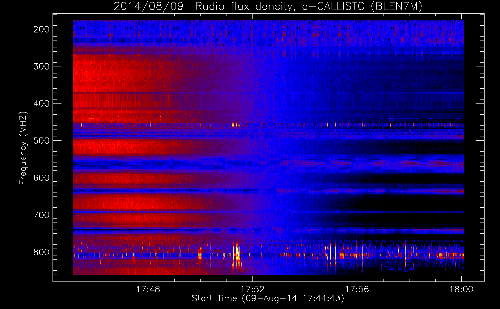Click the 'Frequency (MHZ)' axis label
Screen dimensions: 500x309
[23, 148]
